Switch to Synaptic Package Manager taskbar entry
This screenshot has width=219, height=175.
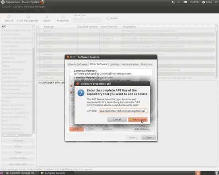pos(21,173)
